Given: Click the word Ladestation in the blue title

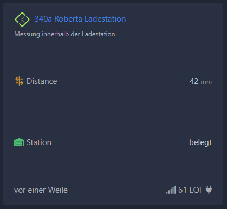Looking at the screenshot, I should 105,19.
